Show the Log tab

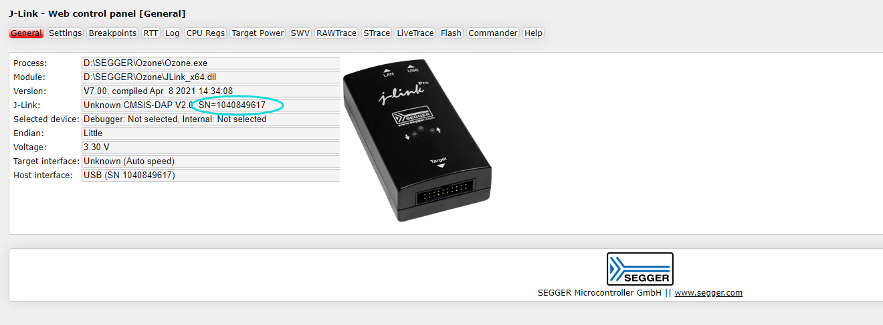pyautogui.click(x=172, y=33)
